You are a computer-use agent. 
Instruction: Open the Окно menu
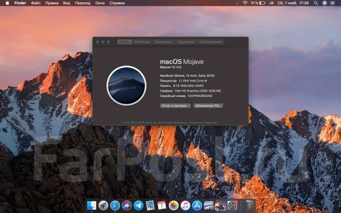[100, 3]
